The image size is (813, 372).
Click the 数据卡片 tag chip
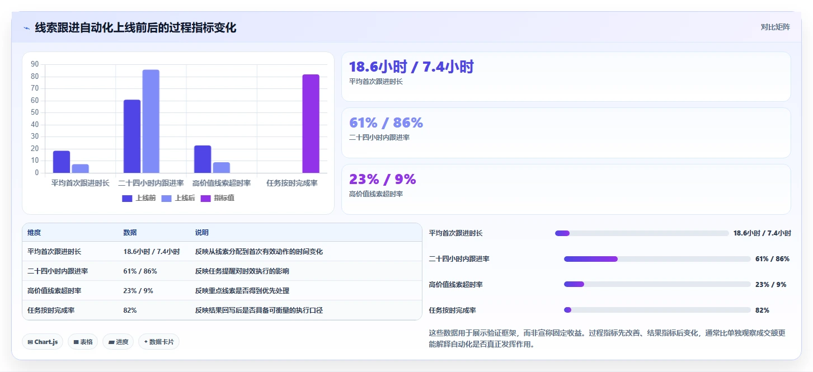159,342
